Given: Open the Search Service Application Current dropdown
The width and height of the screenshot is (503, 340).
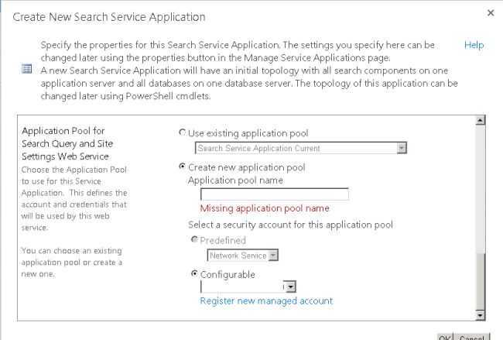Looking at the screenshot, I should (x=401, y=148).
